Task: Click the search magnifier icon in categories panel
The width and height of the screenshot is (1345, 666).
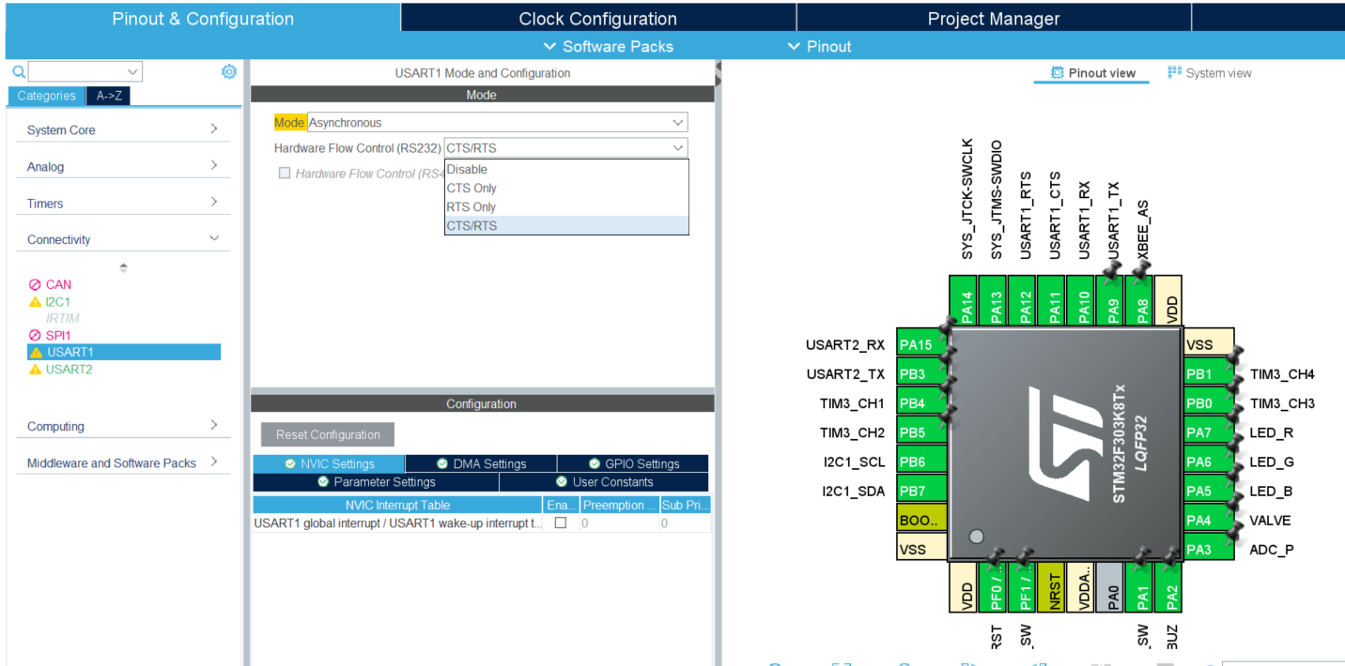Action: [18, 71]
